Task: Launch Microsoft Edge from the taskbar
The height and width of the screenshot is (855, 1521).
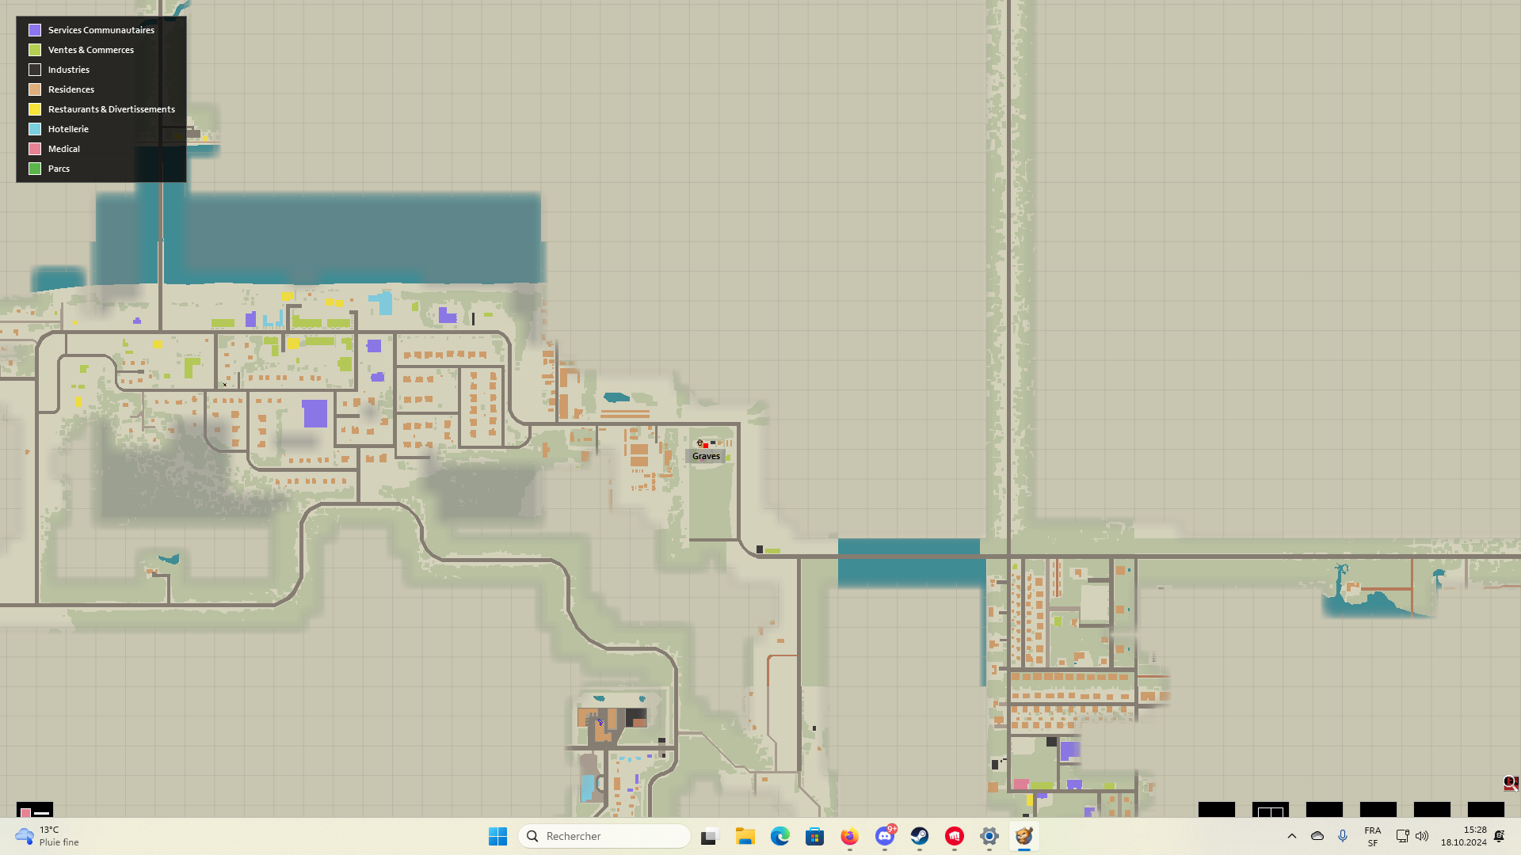Action: pos(780,836)
